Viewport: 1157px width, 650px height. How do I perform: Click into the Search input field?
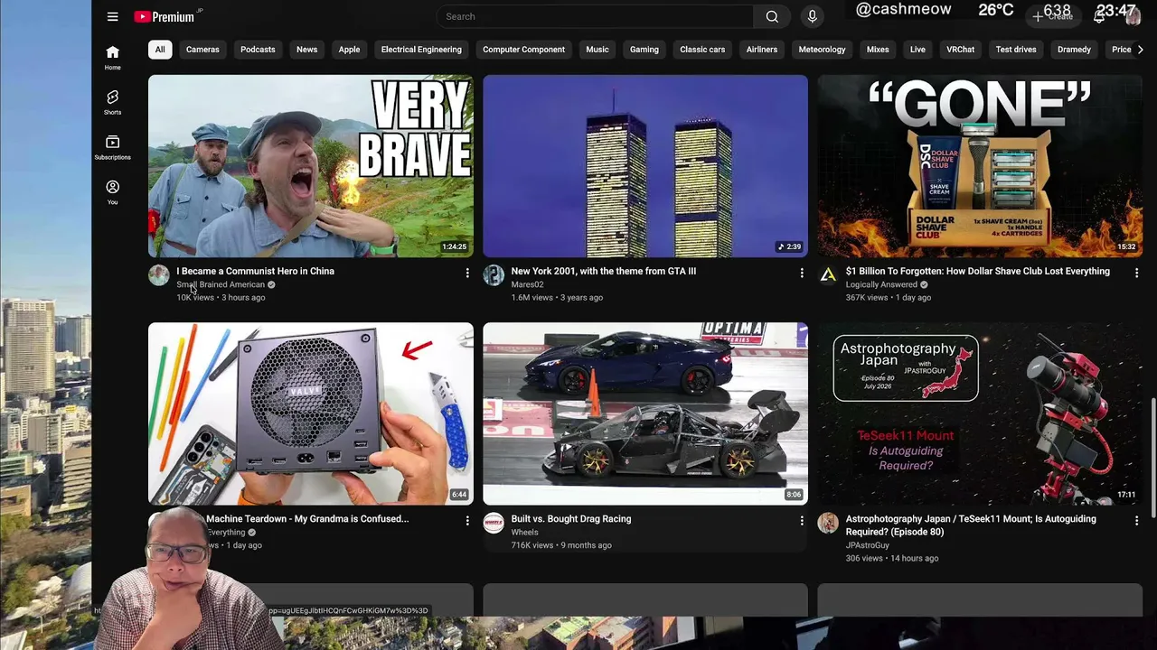click(595, 16)
